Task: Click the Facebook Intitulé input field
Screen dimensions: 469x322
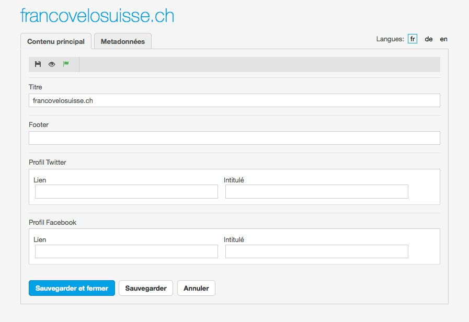Action: click(316, 251)
